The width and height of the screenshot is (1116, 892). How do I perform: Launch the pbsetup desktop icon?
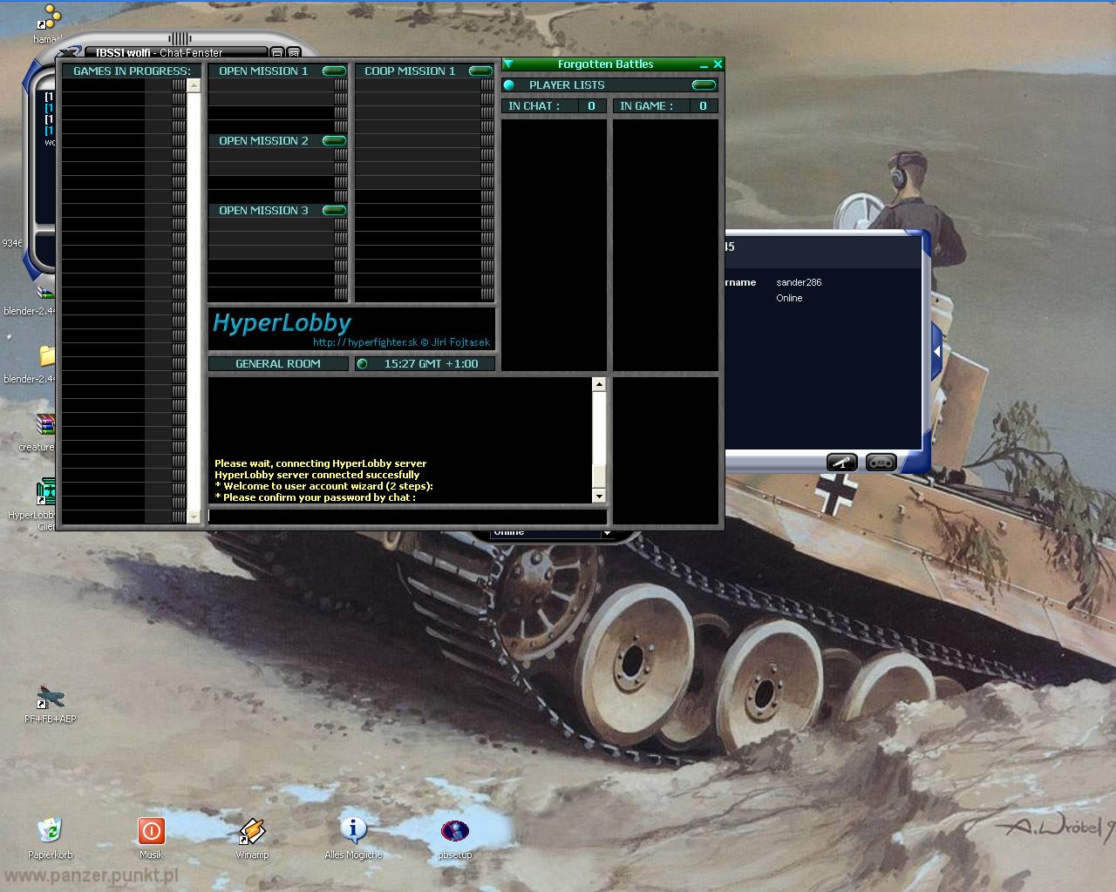tap(454, 831)
